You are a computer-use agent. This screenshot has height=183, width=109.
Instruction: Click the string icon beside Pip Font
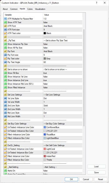click(x=5, y=51)
